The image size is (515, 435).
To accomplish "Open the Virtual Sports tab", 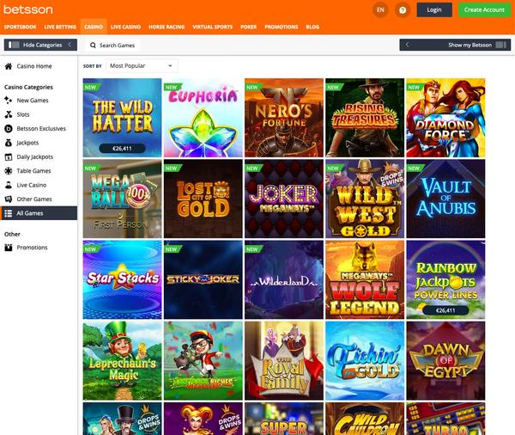I will point(213,27).
